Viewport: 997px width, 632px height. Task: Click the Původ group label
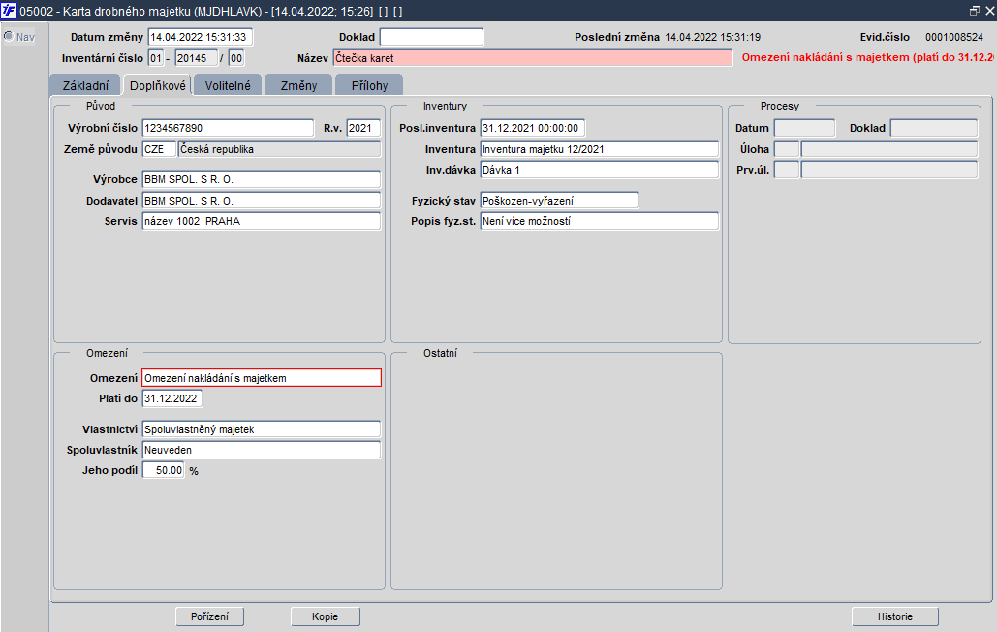(101, 106)
